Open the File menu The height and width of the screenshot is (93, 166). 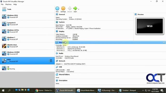(2, 4)
